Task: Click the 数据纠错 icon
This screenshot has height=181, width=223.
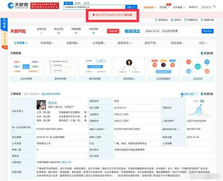Action: pos(202,20)
